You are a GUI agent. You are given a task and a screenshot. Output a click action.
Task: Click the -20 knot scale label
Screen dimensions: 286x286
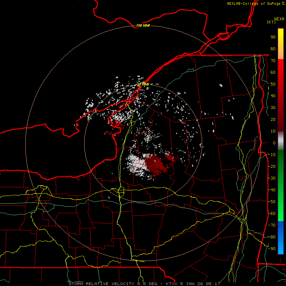[272, 167]
